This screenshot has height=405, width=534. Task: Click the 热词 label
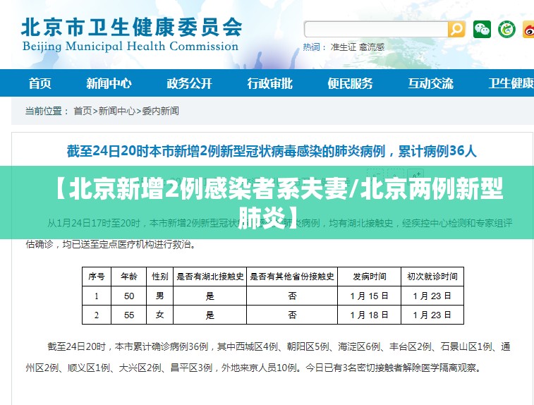[315, 47]
